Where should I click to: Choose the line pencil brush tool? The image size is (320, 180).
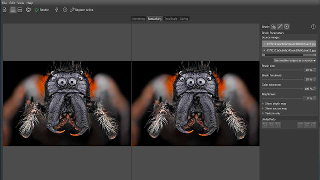click(280, 26)
